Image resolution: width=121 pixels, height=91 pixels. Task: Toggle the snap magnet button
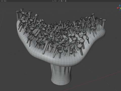pos(62,1)
